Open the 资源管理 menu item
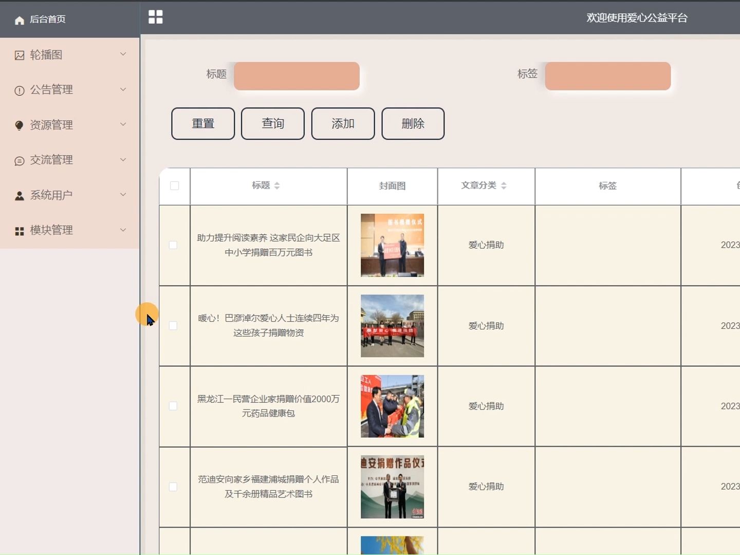Image resolution: width=740 pixels, height=555 pixels. 69,125
